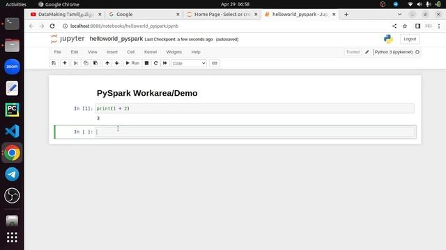Expand the tab search chevron
Viewport: 446px width, 250px height.
(x=399, y=14)
